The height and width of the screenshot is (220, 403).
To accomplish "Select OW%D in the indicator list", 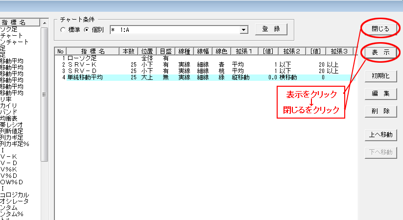I will (12, 182).
